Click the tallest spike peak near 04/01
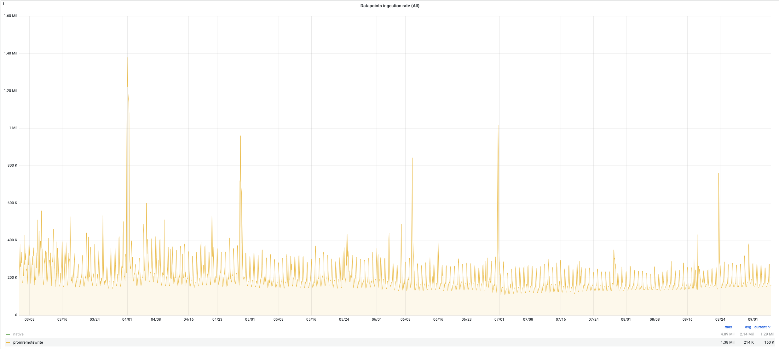Screen dimensions: 779x349 point(128,58)
